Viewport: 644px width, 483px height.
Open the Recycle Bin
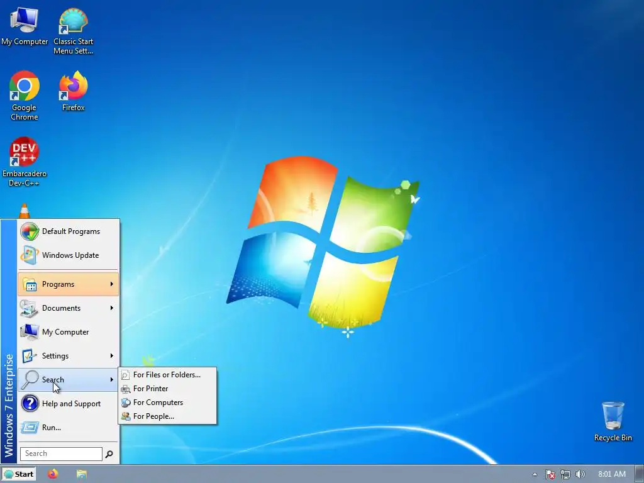click(x=613, y=421)
